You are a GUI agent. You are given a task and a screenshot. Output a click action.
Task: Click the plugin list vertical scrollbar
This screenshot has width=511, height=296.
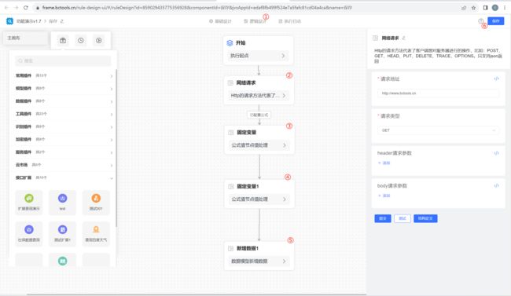[116, 148]
